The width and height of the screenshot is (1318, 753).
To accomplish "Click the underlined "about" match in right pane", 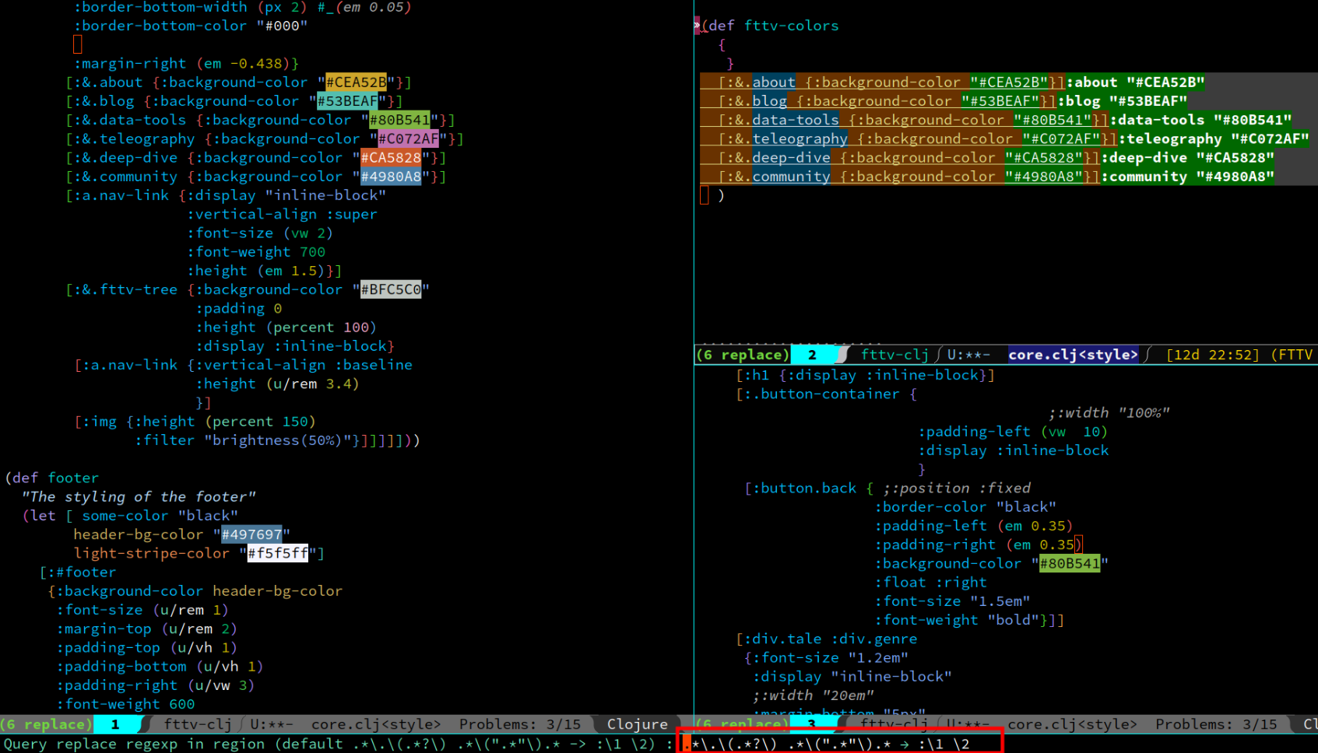I will click(773, 82).
